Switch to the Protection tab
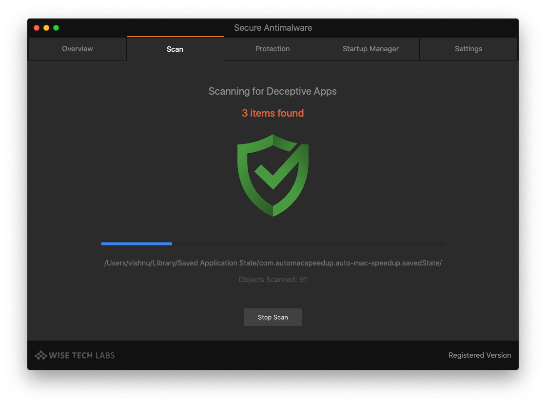 [x=273, y=49]
